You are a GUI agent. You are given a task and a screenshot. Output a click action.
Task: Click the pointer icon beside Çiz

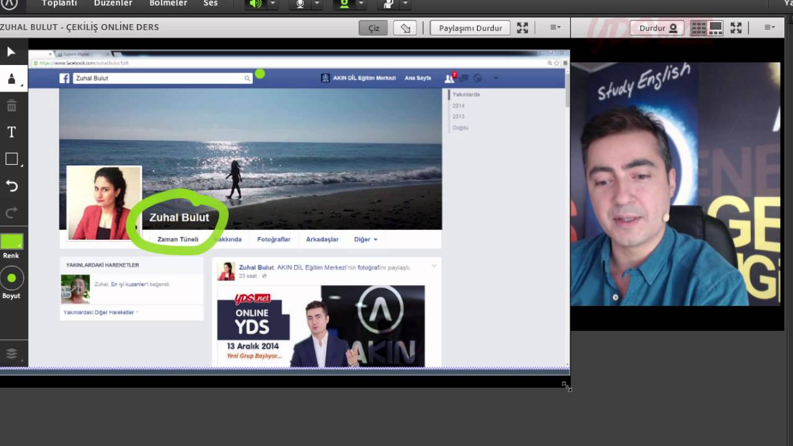tap(405, 28)
